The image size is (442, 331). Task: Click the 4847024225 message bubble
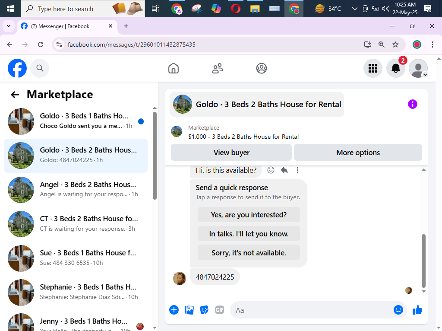pyautogui.click(x=215, y=277)
